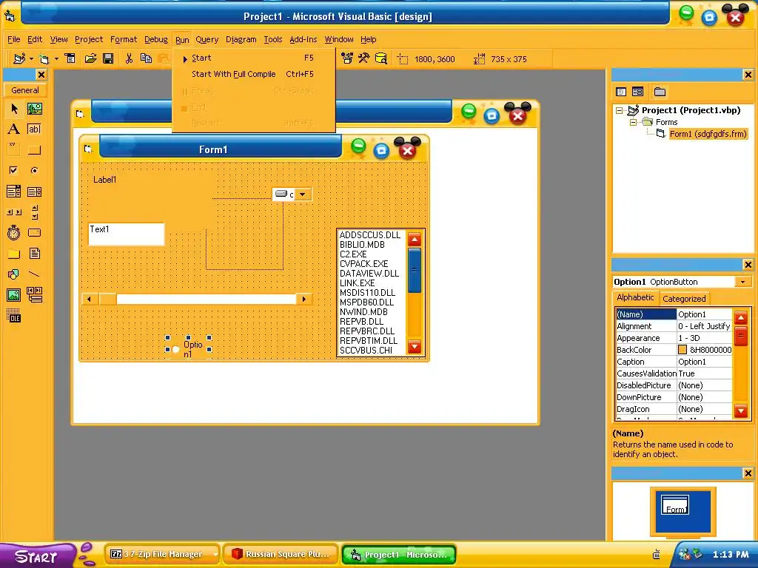Switch to the Alphabetic properties tab
Viewport: 758px width, 568px height.
coord(635,297)
